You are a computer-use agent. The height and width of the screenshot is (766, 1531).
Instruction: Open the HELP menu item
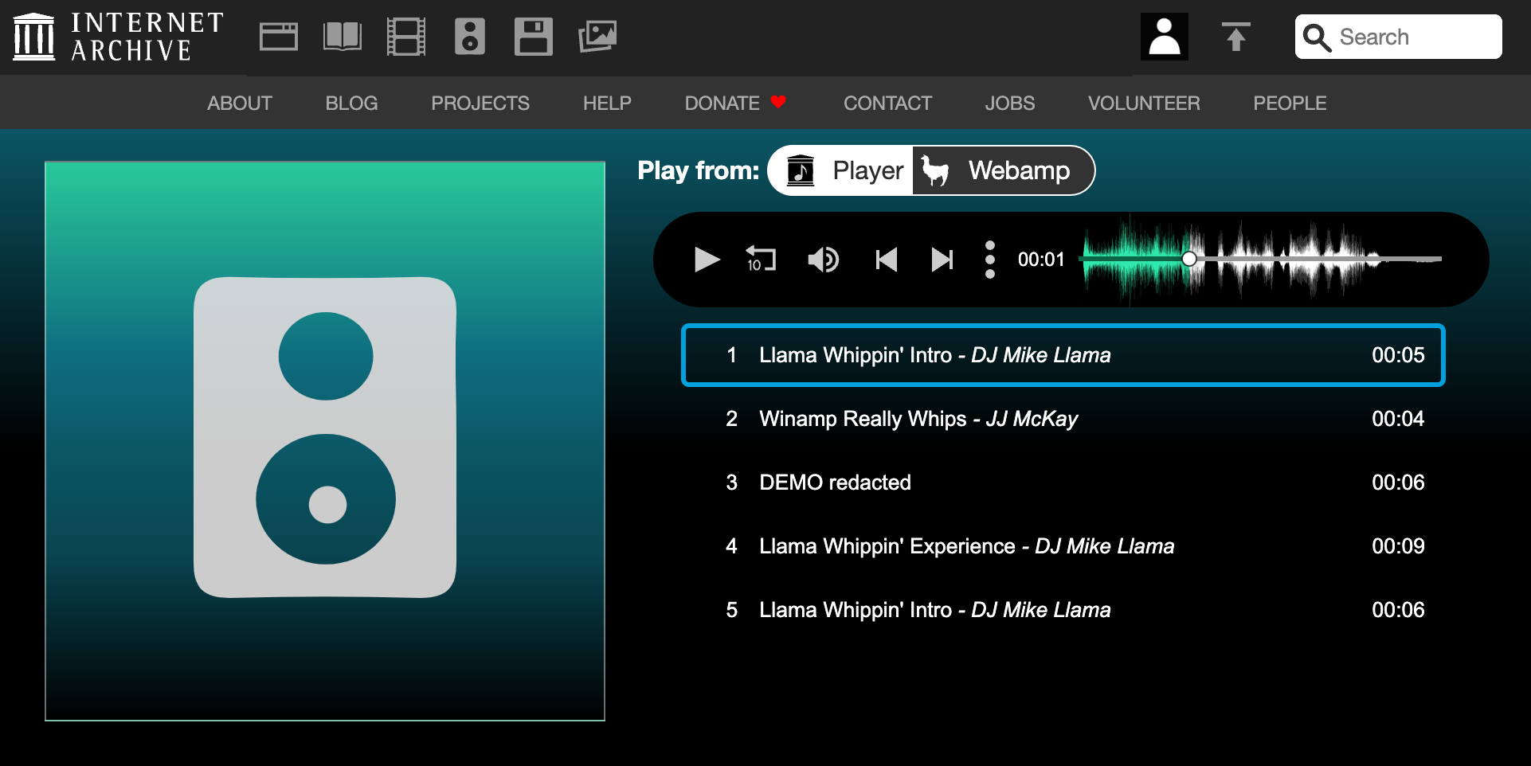[x=607, y=104]
